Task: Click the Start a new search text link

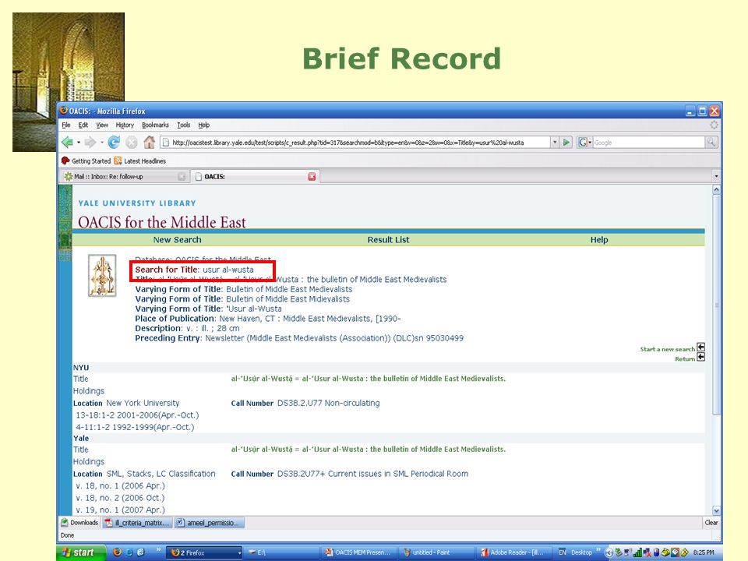Action: click(x=667, y=349)
